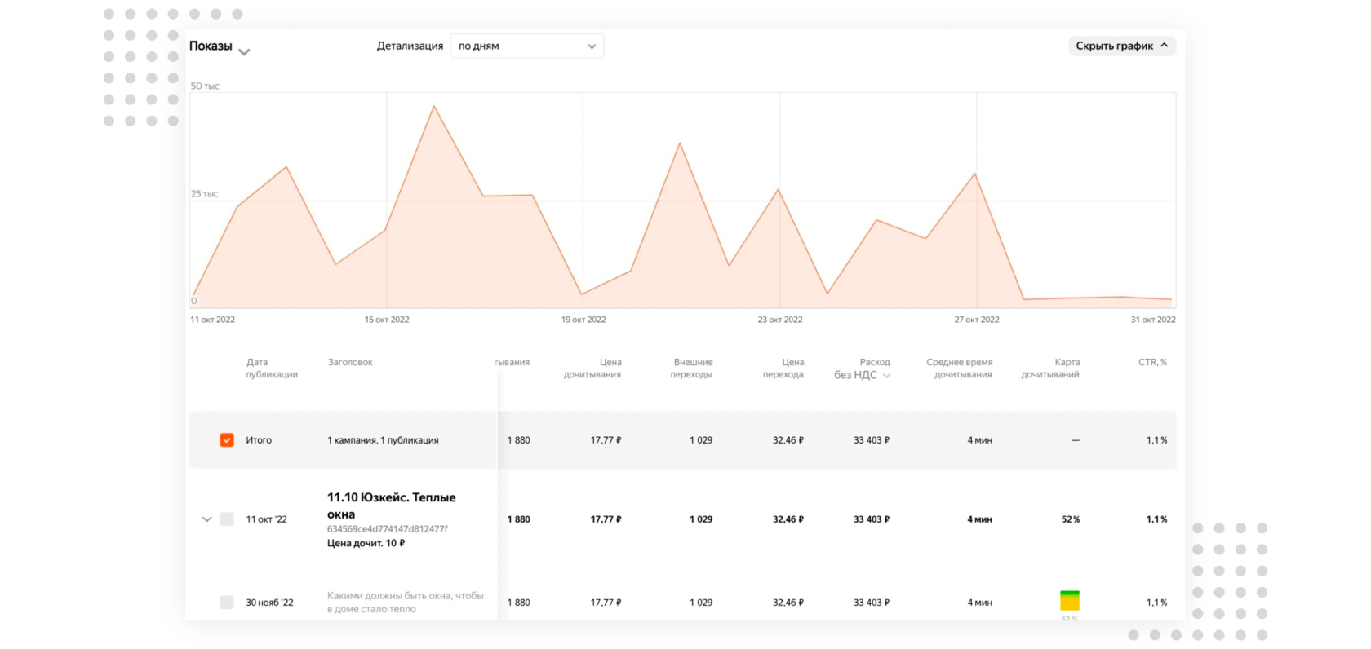This screenshot has height=649, width=1371.
Task: Click the Среднее время дочитывания header
Action: (960, 369)
